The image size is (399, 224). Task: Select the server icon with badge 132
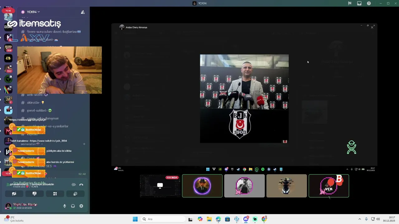pyautogui.click(x=8, y=68)
